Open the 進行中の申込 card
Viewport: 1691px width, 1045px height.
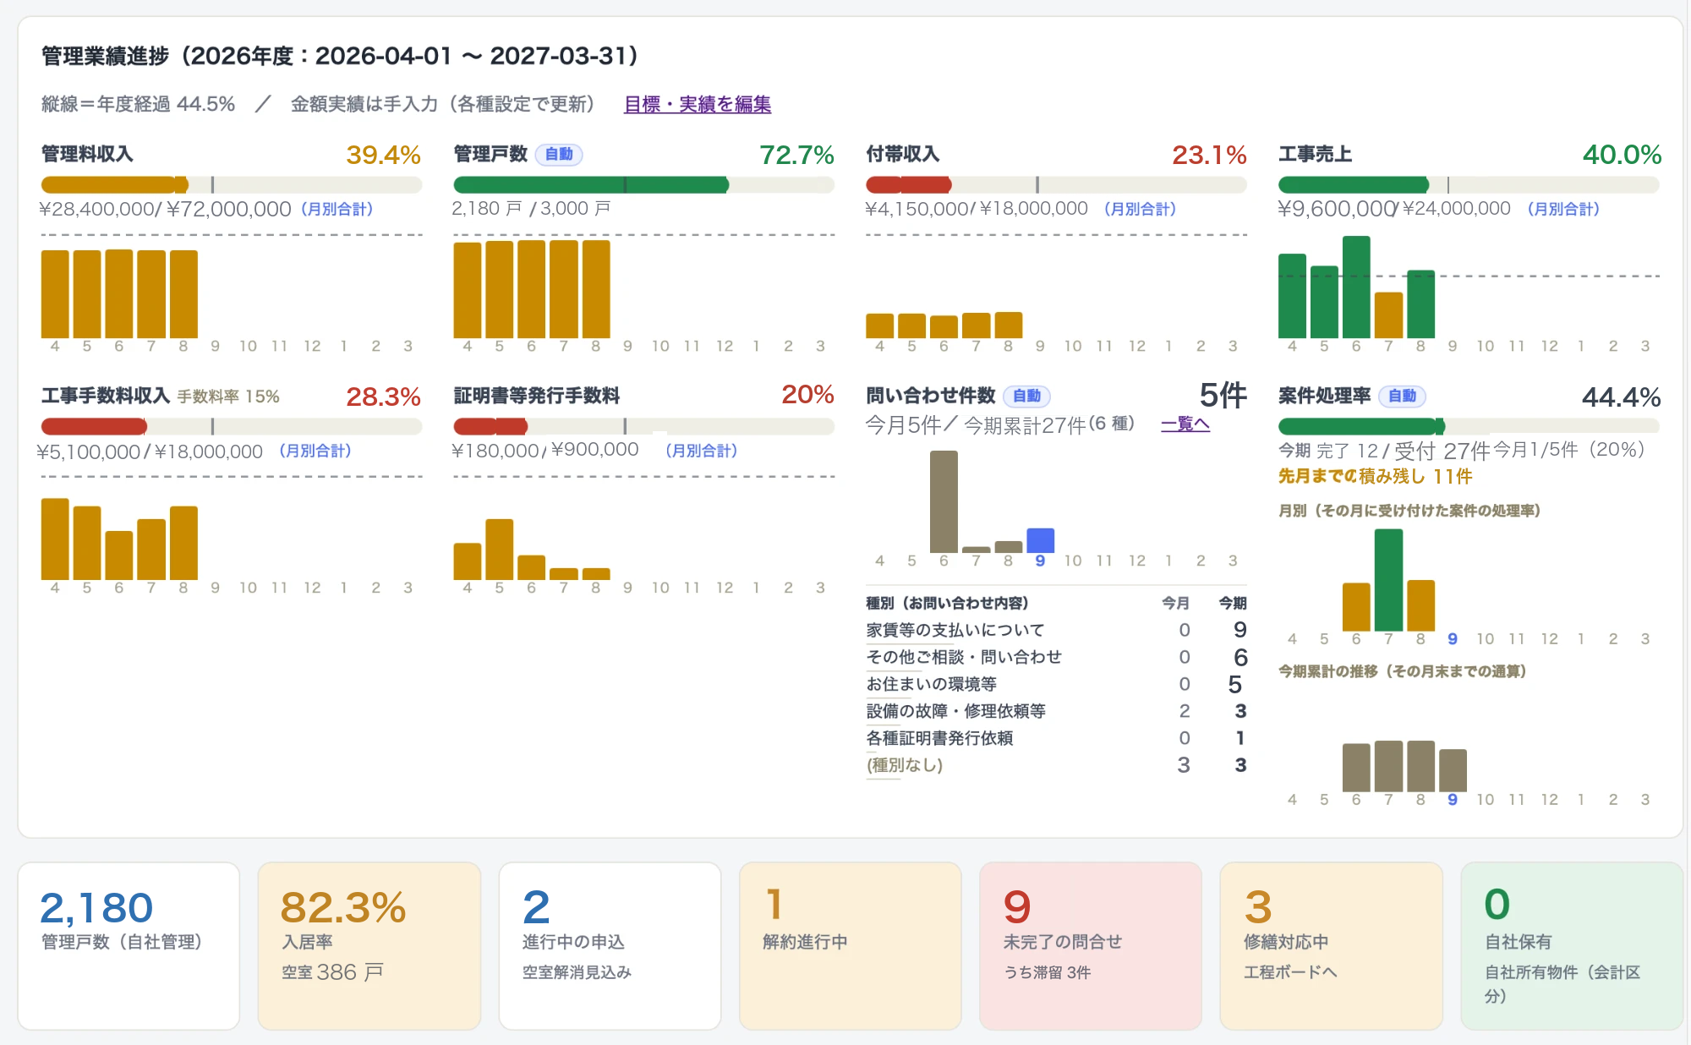[610, 946]
